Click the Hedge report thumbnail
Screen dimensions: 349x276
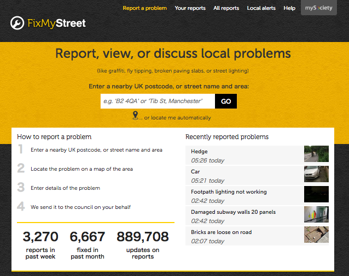click(x=316, y=154)
